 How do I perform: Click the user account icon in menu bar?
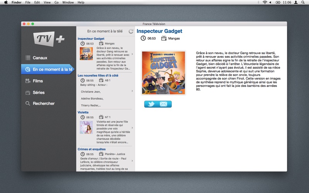pyautogui.click(x=296, y=2)
